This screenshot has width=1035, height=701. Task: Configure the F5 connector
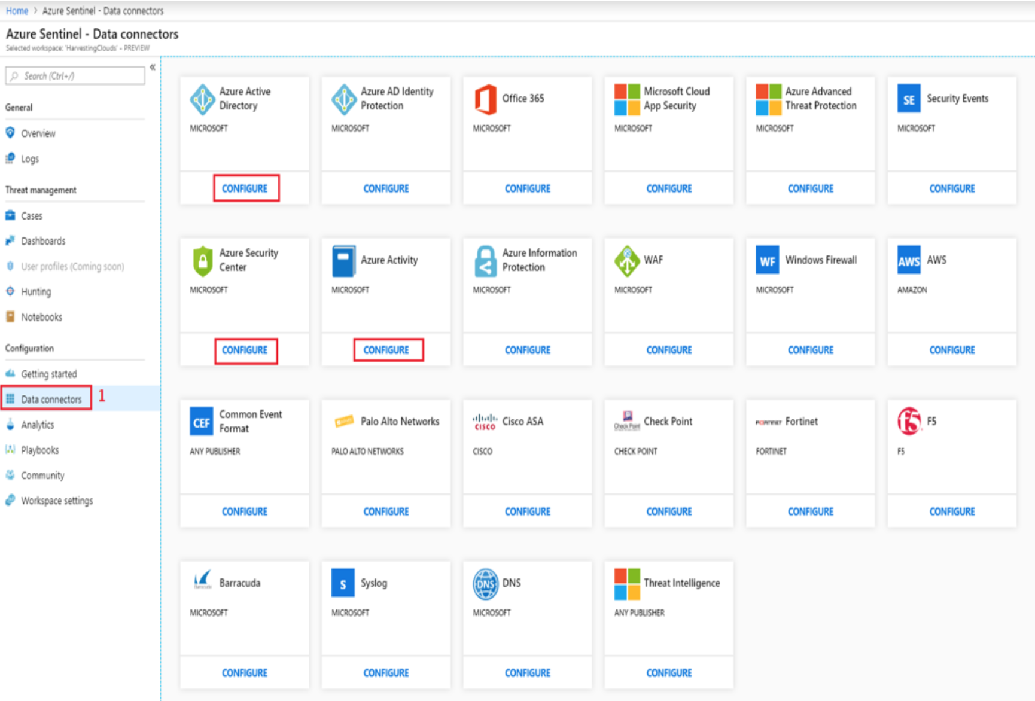coord(952,511)
